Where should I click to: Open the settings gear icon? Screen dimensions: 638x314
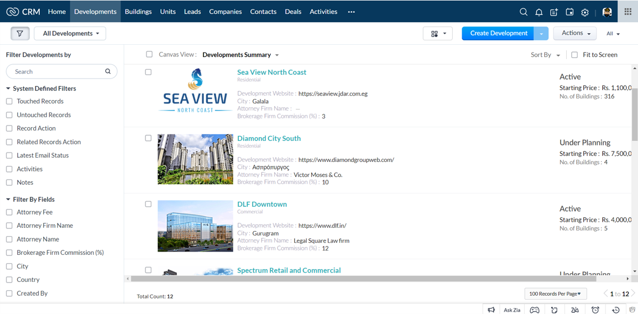tap(585, 12)
